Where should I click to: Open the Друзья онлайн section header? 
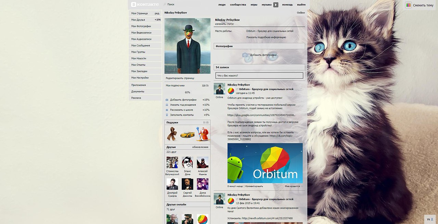(188, 205)
